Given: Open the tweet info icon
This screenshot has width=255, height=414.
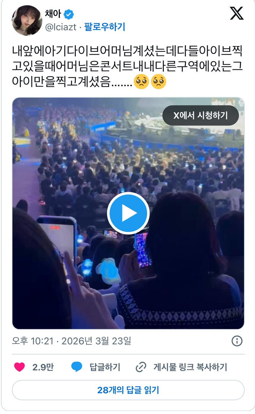Looking at the screenshot, I should pyautogui.click(x=237, y=341).
